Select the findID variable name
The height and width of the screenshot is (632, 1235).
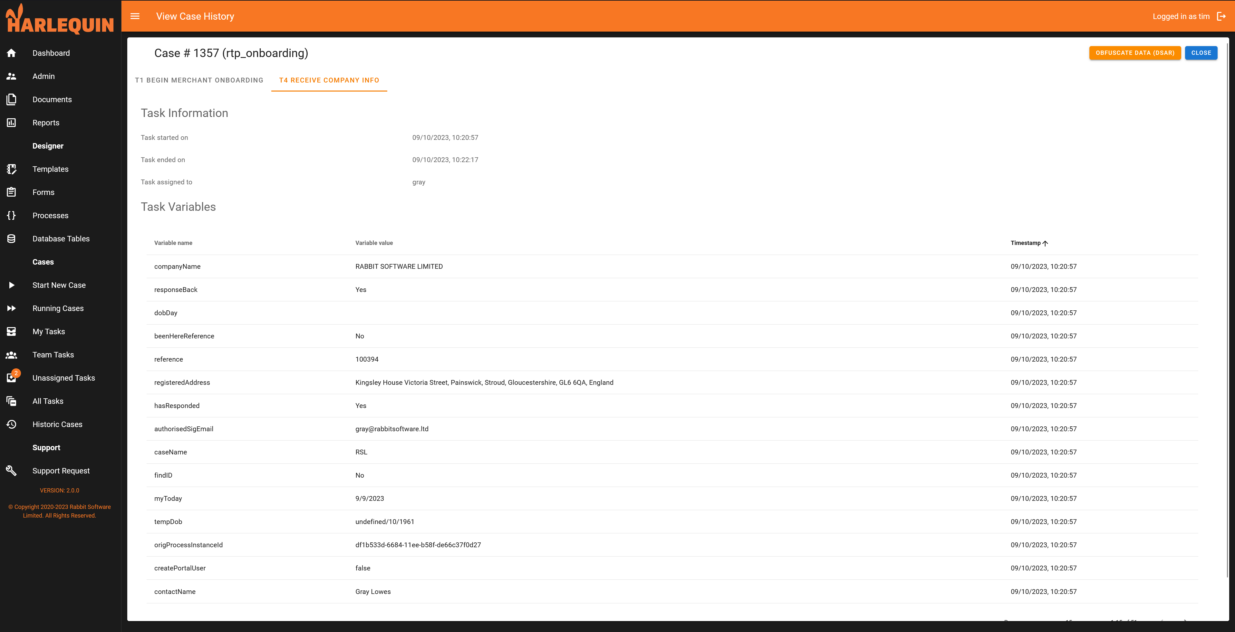point(163,475)
